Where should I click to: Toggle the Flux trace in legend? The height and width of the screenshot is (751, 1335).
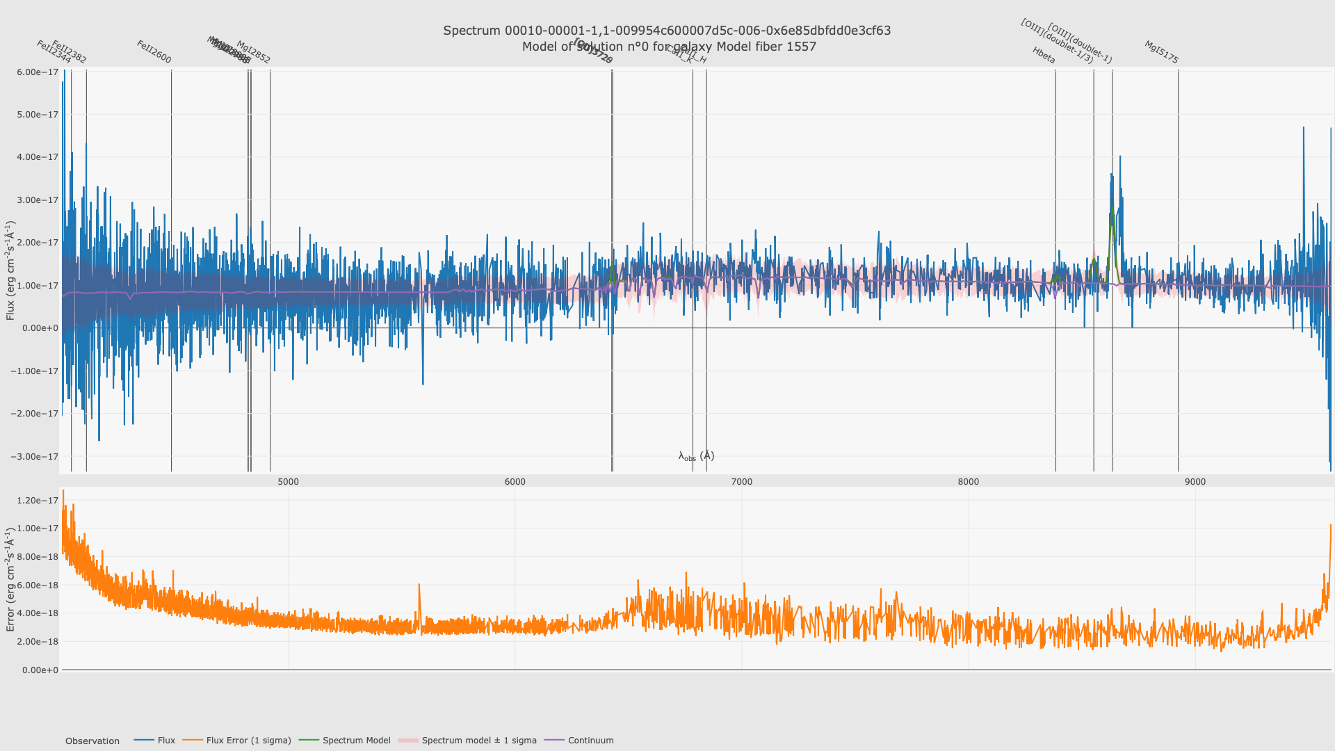166,741
